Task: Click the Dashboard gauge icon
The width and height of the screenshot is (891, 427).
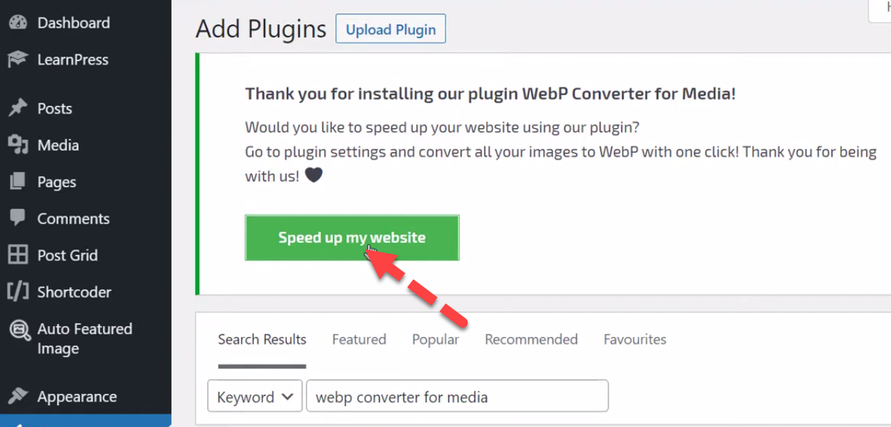Action: click(17, 22)
